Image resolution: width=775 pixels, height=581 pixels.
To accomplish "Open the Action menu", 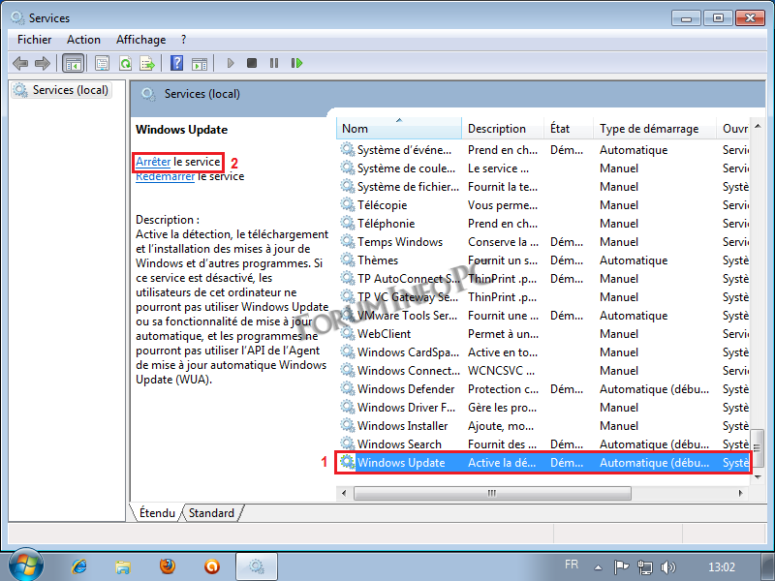I will (x=83, y=40).
